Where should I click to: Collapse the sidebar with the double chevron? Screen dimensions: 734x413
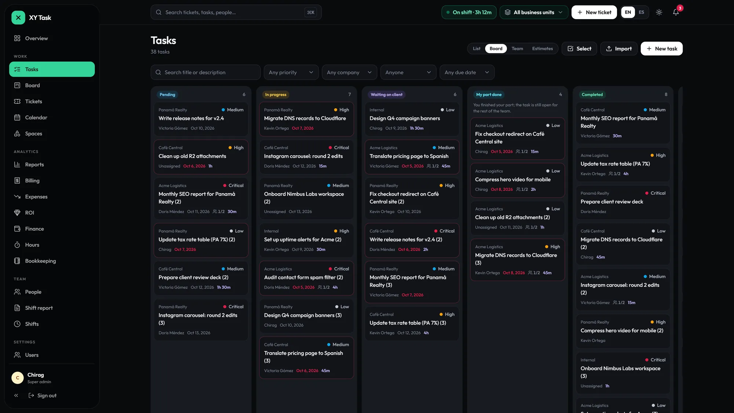click(x=16, y=395)
